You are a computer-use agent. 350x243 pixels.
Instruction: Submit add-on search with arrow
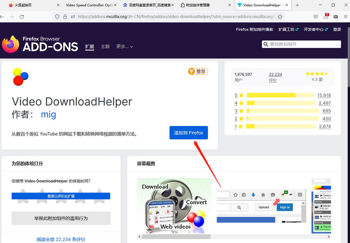[337, 44]
